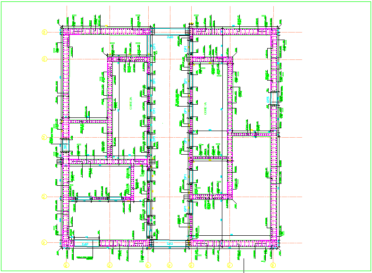Select the CP2 label on the bottom connecting beam
The height and width of the screenshot is (273, 372).
click(x=170, y=242)
